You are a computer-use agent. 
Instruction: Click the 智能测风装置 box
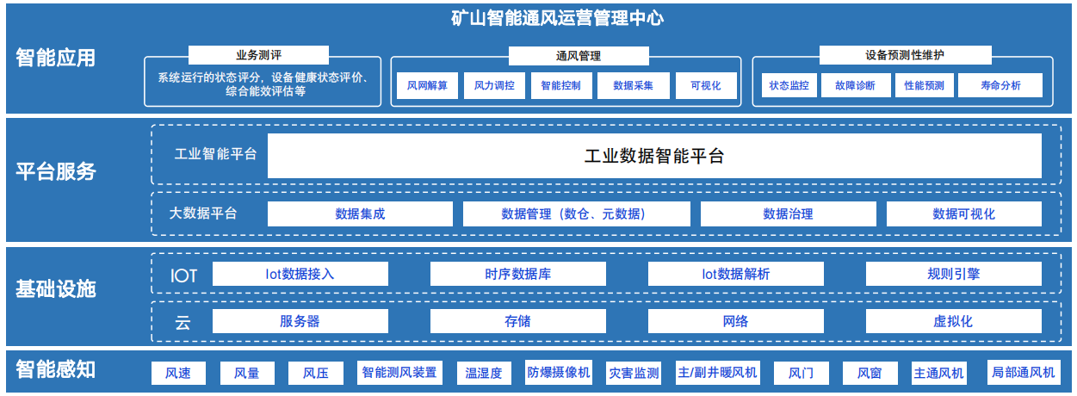pos(399,373)
